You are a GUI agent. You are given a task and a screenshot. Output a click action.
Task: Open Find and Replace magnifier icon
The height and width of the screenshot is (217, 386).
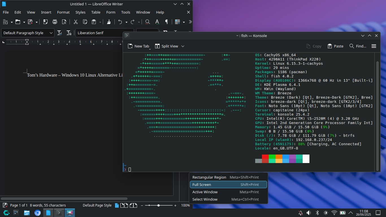pos(148,22)
